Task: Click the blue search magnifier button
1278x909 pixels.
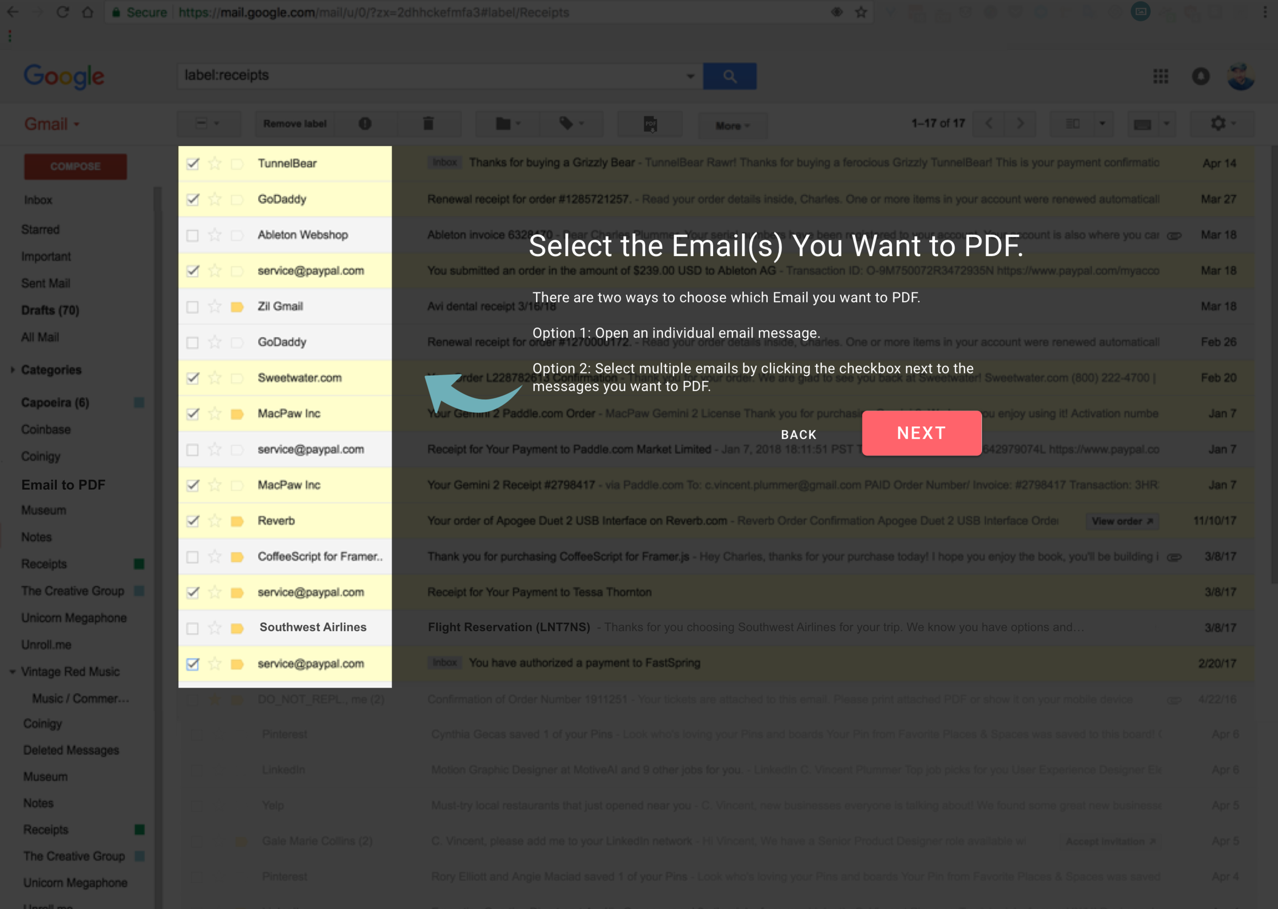Action: pyautogui.click(x=729, y=76)
